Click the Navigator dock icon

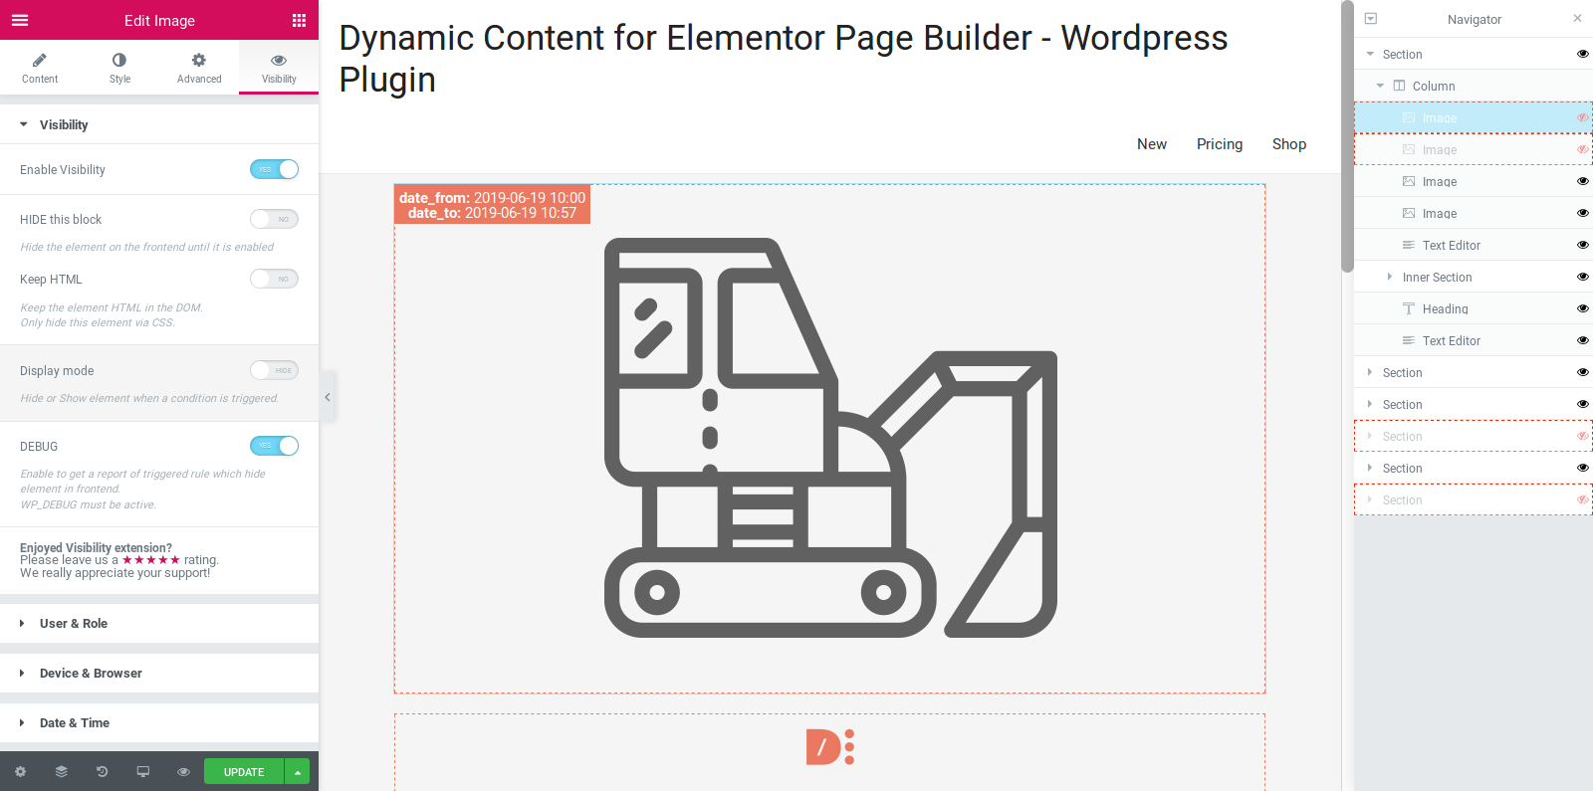(1371, 19)
